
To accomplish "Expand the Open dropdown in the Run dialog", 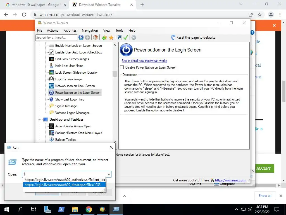I will tap(109, 174).
